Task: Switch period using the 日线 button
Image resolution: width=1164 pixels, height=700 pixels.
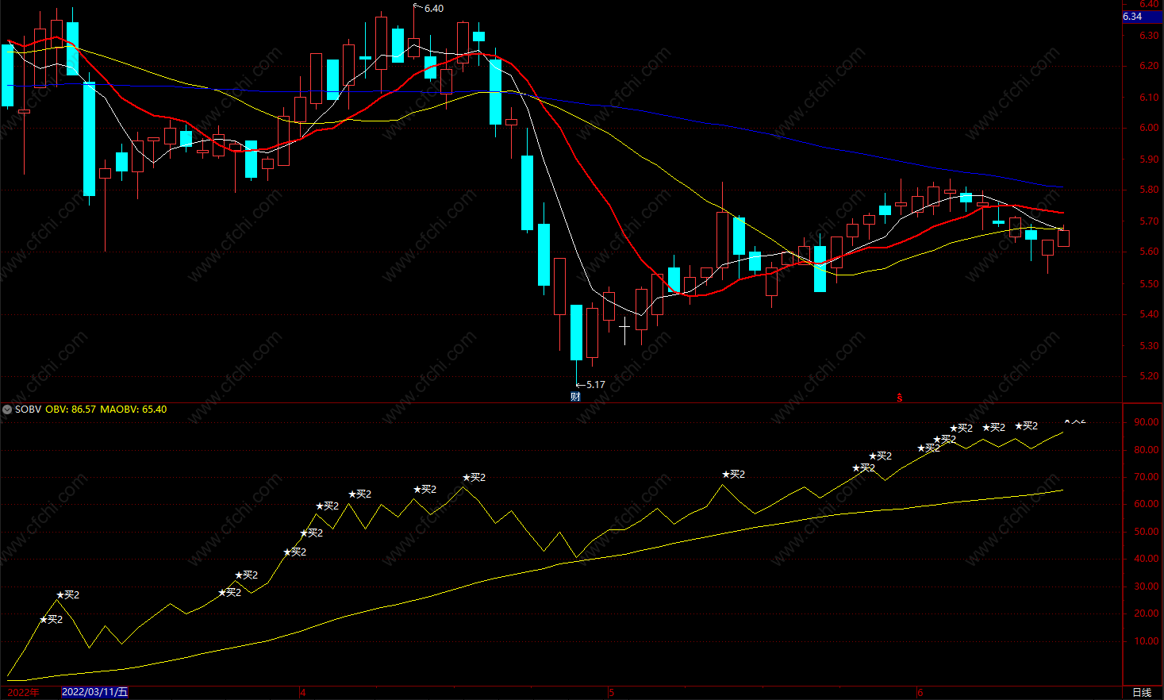Action: tap(1142, 693)
